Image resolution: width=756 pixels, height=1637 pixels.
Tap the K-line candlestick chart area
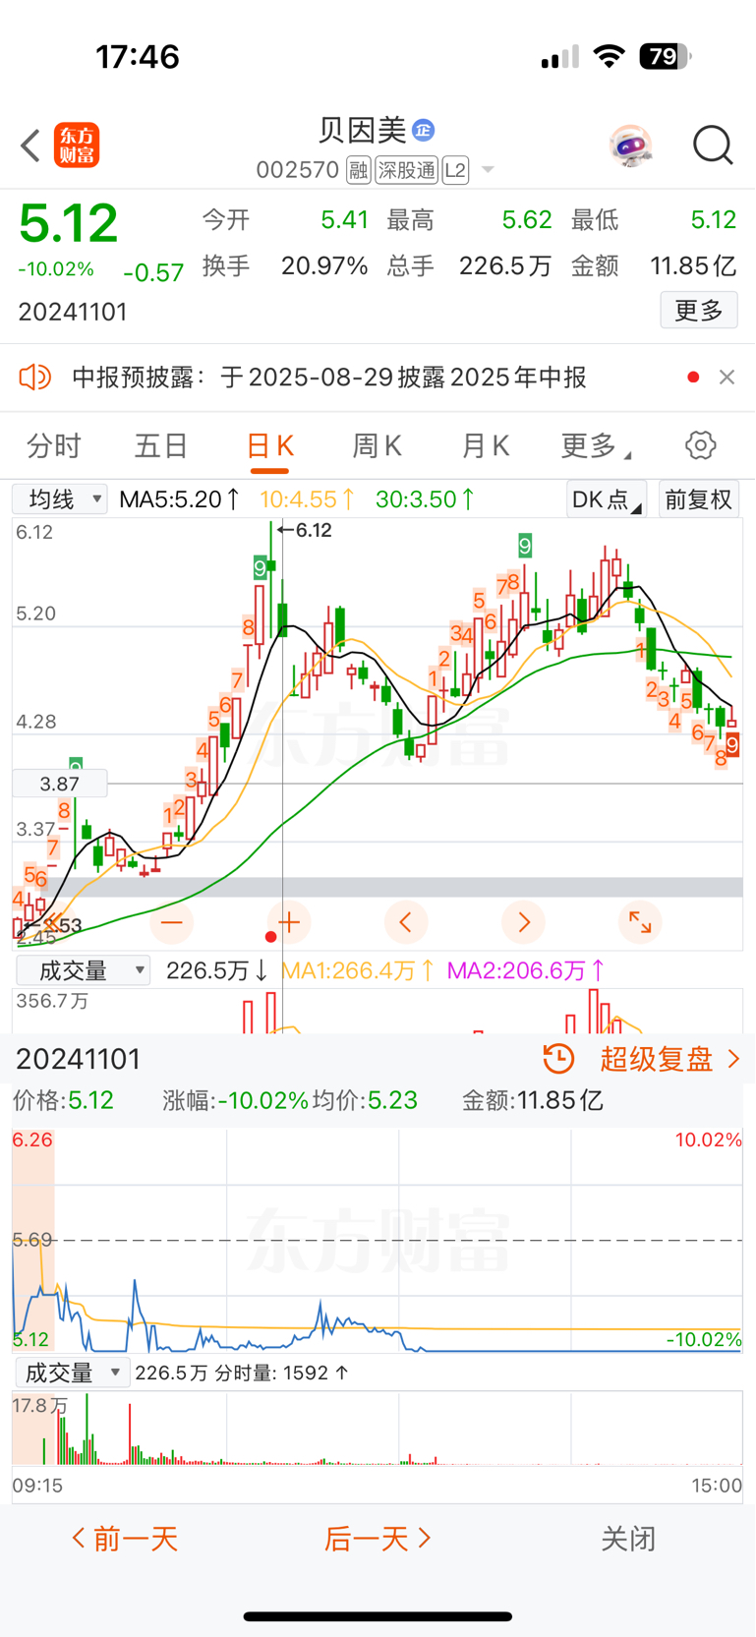378,734
